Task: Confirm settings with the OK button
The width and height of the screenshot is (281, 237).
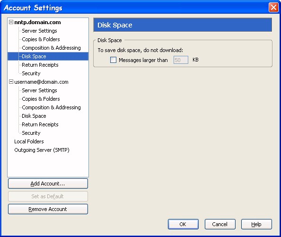Action: [183, 224]
